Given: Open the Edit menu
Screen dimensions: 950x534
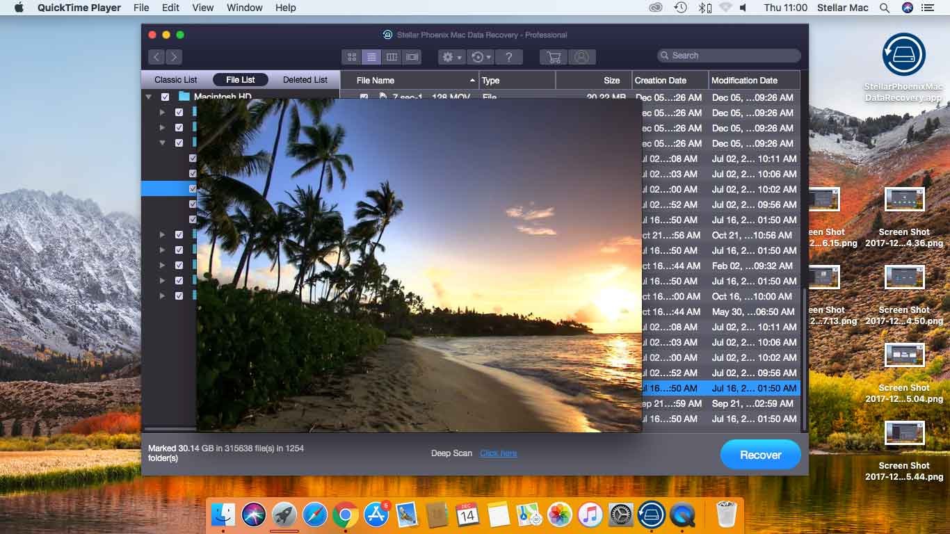Looking at the screenshot, I should (170, 8).
